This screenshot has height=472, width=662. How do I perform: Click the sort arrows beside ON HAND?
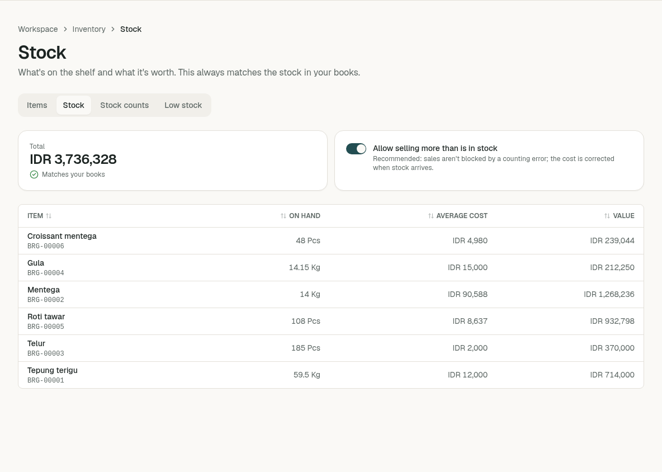tap(283, 216)
